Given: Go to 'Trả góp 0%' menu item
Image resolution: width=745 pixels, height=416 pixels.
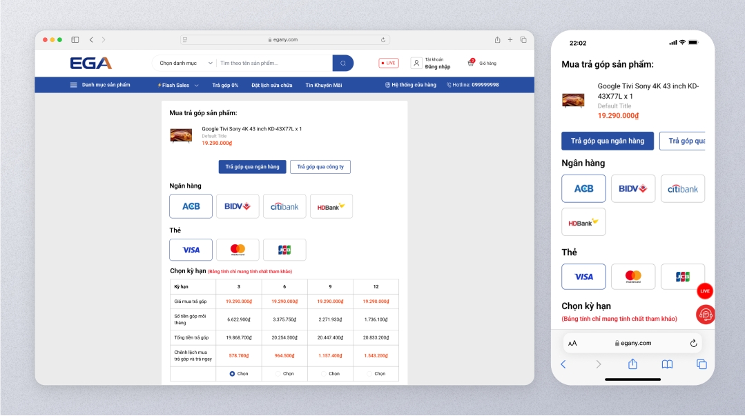Looking at the screenshot, I should [x=225, y=86].
